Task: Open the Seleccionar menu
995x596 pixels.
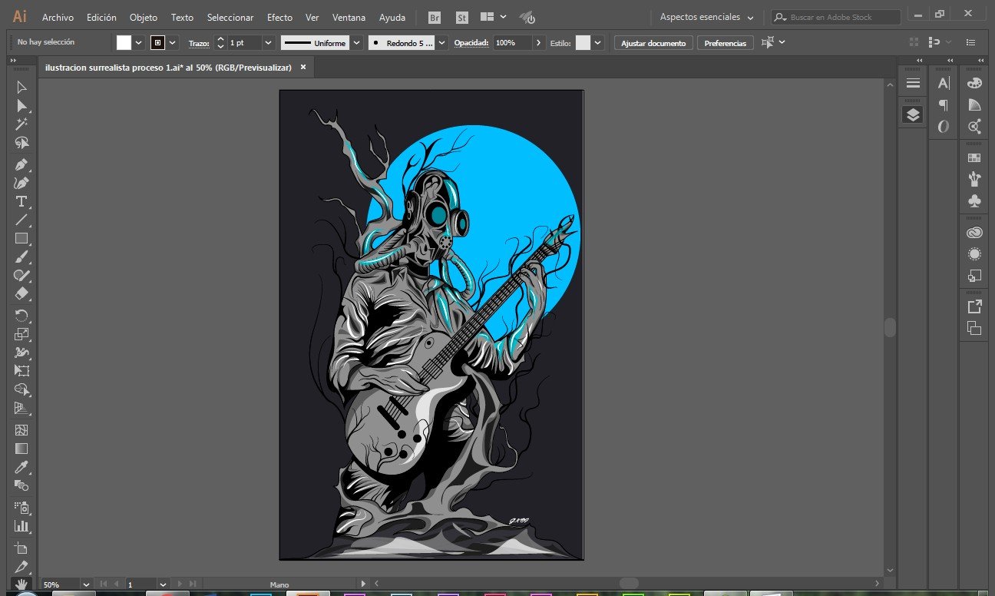Action: (230, 17)
